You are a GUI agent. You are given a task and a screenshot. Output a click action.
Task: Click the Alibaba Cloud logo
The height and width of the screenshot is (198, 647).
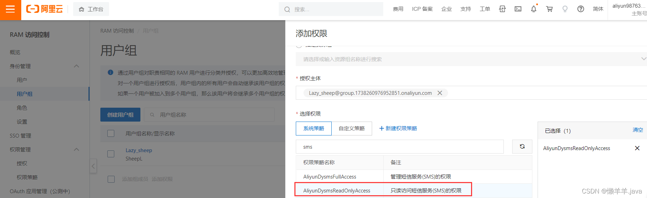click(x=45, y=9)
